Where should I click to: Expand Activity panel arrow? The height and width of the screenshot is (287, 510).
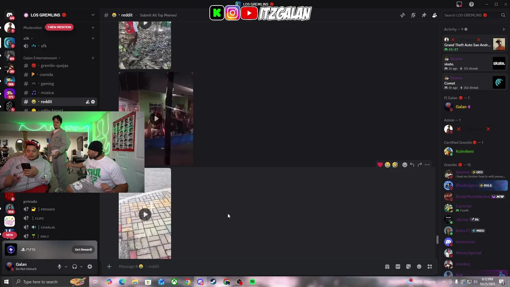click(504, 29)
